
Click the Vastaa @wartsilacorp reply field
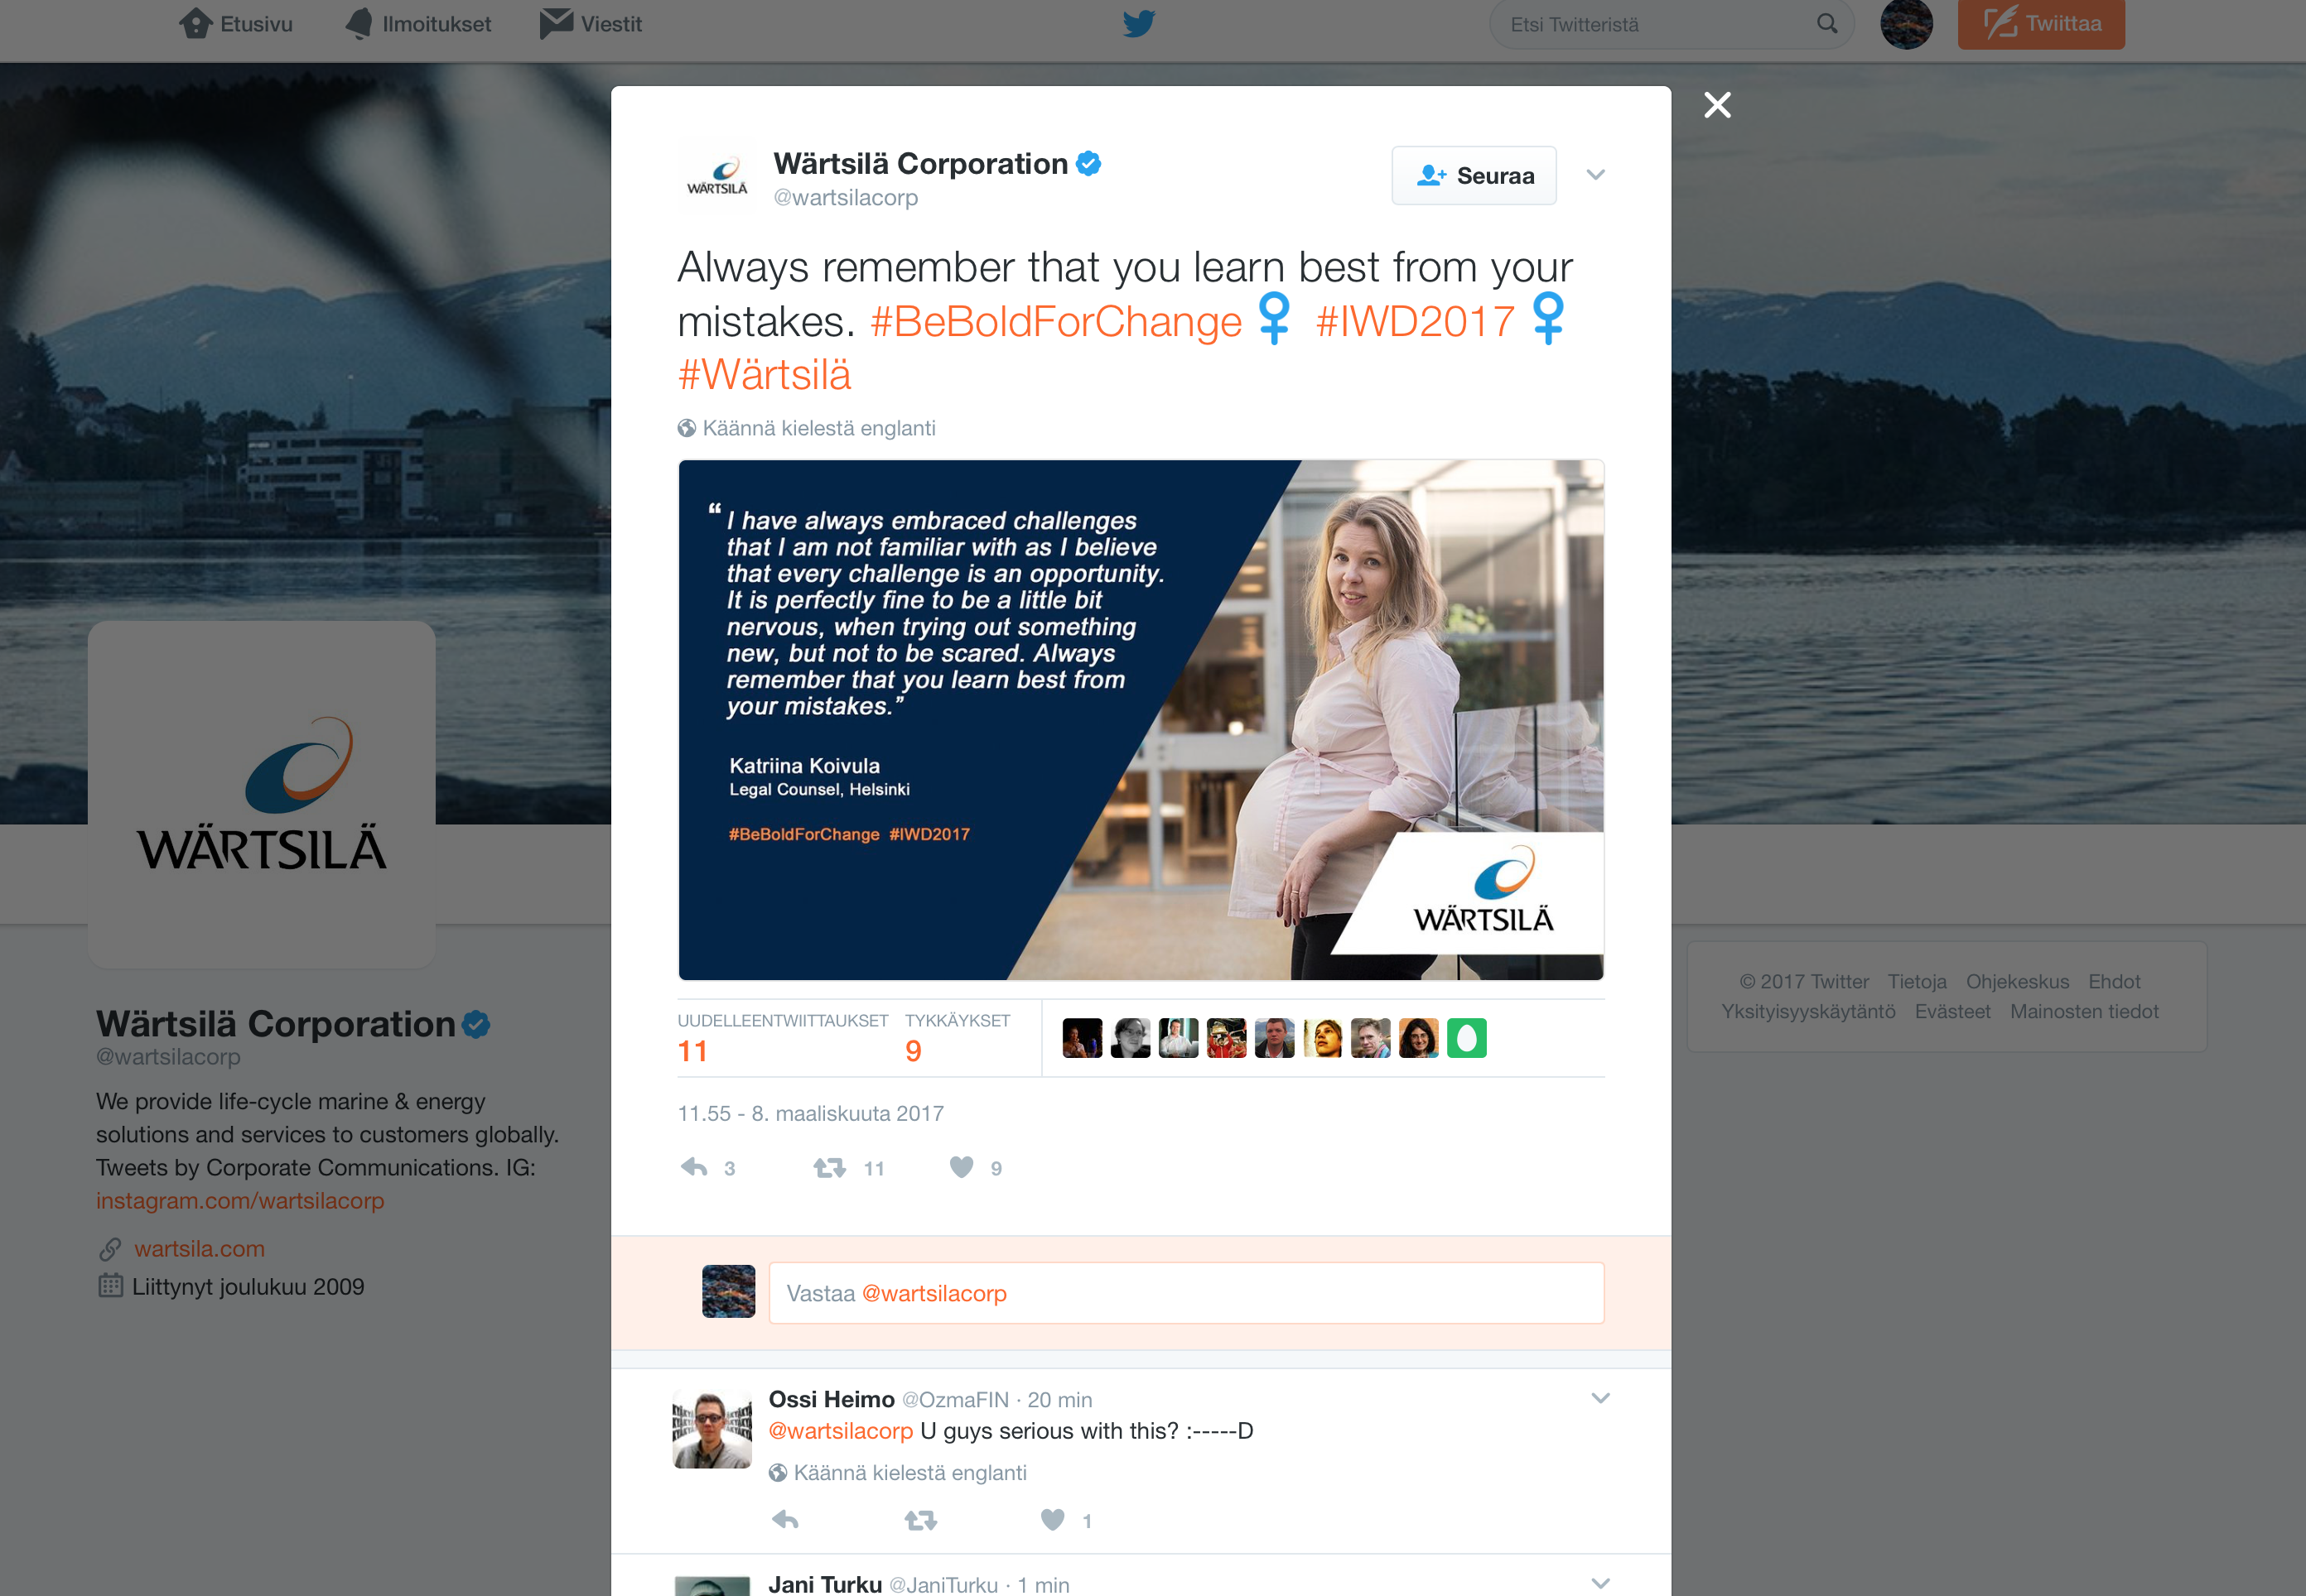pyautogui.click(x=1185, y=1293)
